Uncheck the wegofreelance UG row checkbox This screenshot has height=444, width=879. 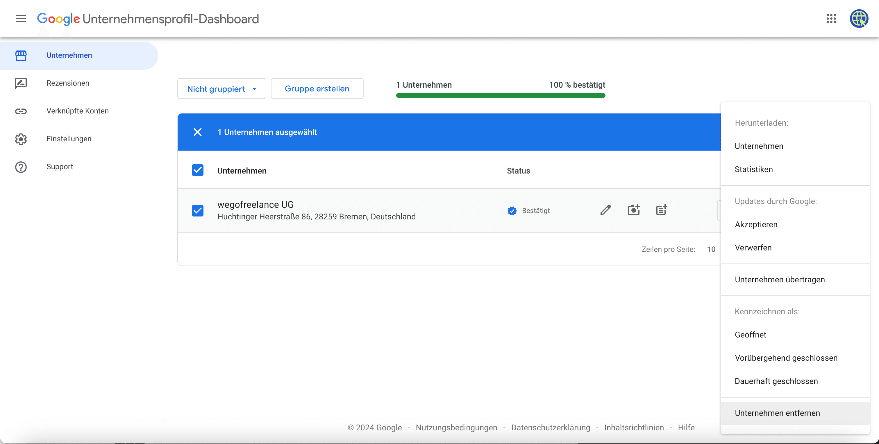pos(198,210)
